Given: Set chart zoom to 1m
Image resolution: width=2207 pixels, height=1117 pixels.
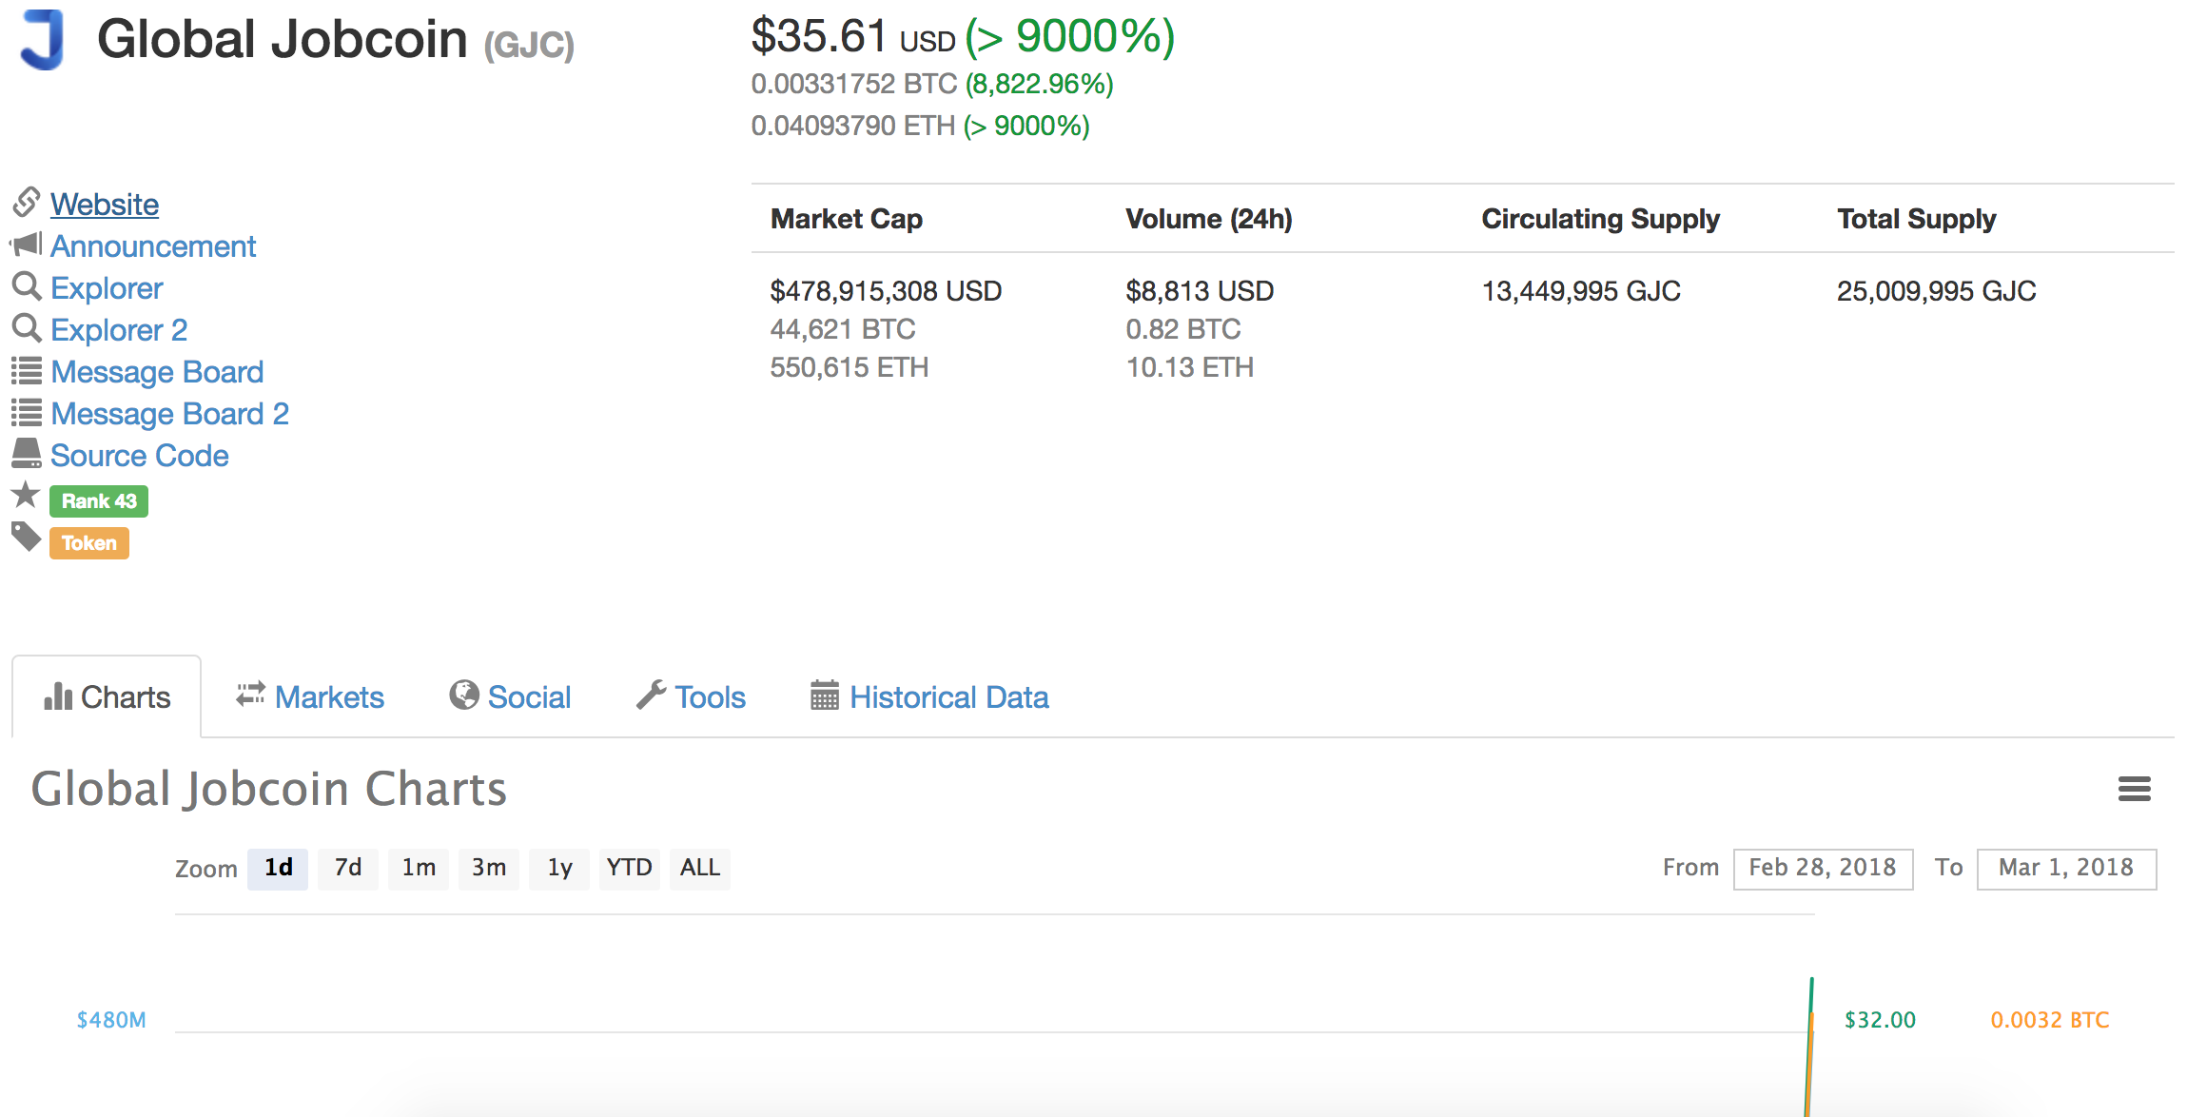Looking at the screenshot, I should [x=419, y=868].
